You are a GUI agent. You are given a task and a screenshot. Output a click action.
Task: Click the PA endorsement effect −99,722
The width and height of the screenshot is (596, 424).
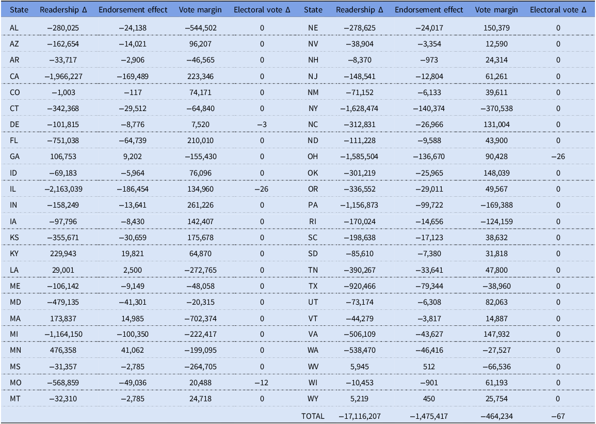[429, 206]
